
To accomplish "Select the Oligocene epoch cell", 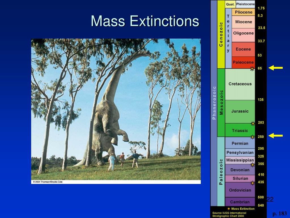I will tap(243, 35).
